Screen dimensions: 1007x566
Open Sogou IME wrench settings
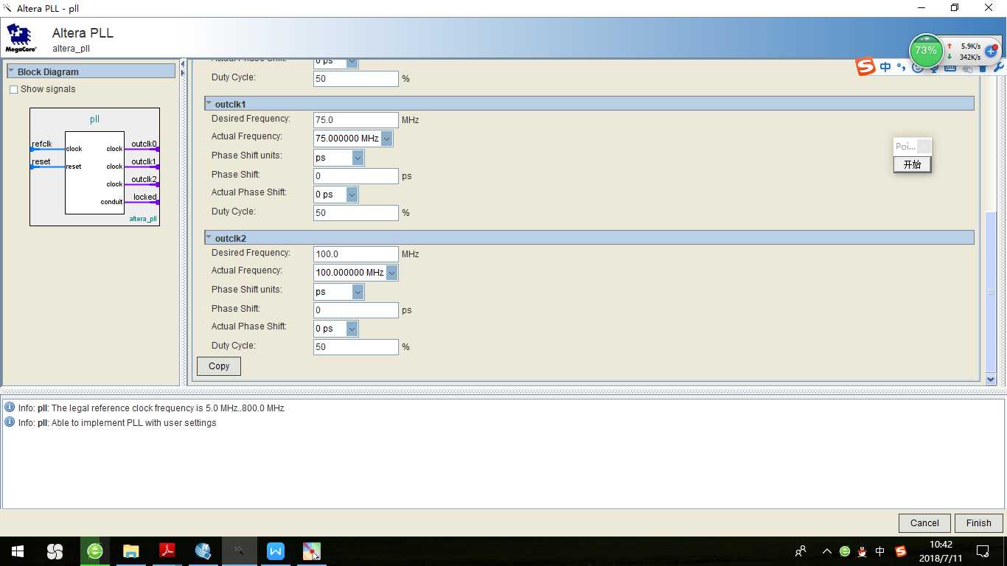click(x=999, y=67)
